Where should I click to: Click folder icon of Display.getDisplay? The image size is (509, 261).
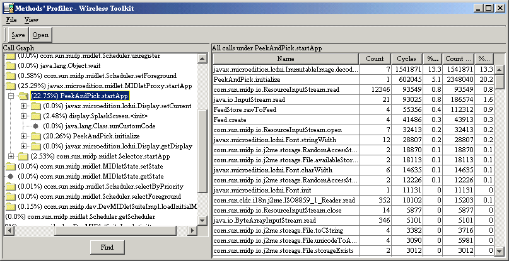point(36,146)
